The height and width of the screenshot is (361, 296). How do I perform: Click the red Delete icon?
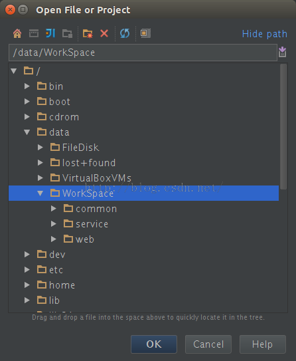coord(104,33)
